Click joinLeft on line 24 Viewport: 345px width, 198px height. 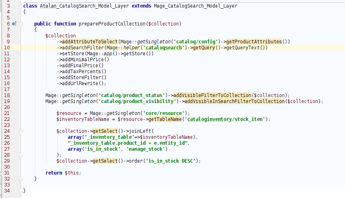click(x=140, y=131)
